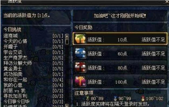The width and height of the screenshot is (169, 107).
Task: Click the challenge list scrollbar thumb
Action: [67, 42]
